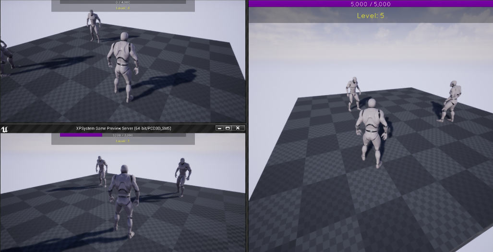Click the full 5,000 / 5,000 XP bar
This screenshot has height=252, width=493.
pyautogui.click(x=371, y=4)
